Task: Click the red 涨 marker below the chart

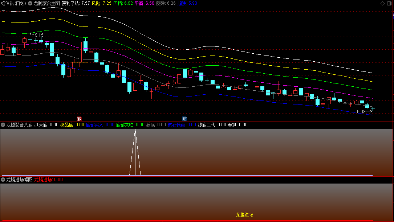Action: [x=79, y=119]
